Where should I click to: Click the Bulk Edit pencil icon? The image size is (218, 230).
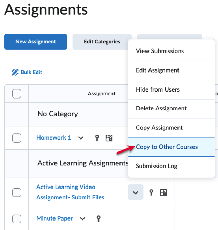pos(15,72)
